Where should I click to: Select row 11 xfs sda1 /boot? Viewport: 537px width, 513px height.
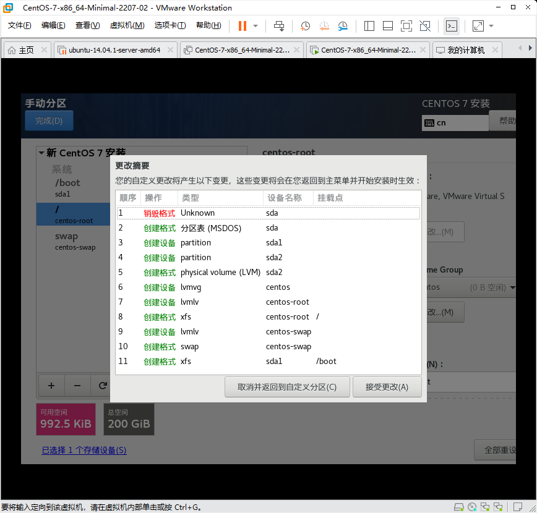click(x=268, y=362)
